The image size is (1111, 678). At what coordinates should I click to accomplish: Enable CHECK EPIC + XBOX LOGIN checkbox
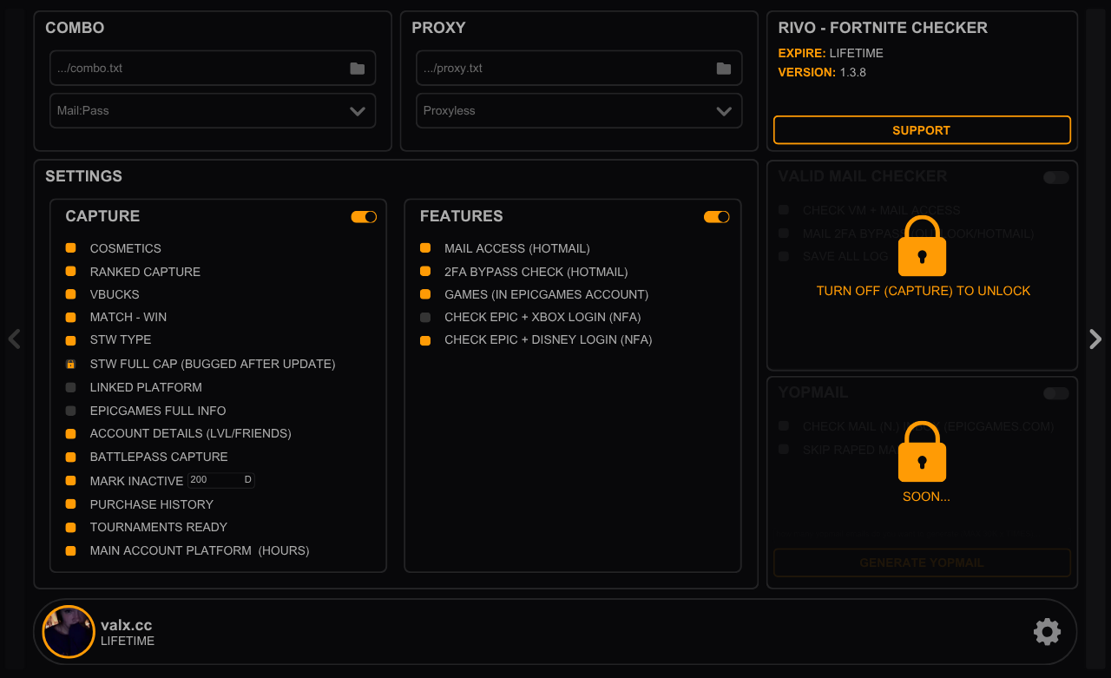point(425,317)
